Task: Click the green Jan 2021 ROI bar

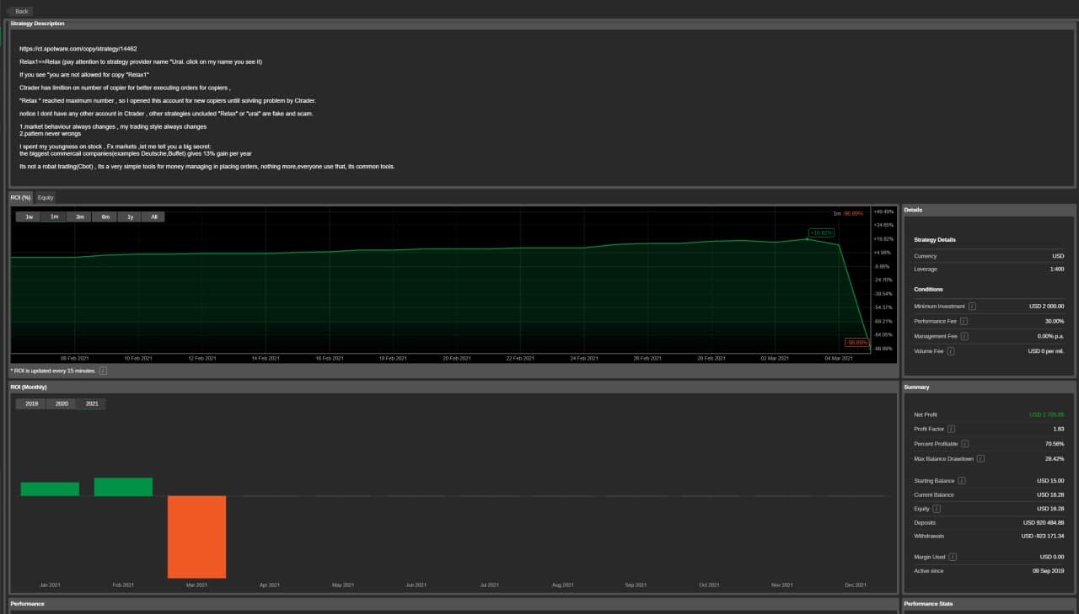Action: click(x=50, y=489)
